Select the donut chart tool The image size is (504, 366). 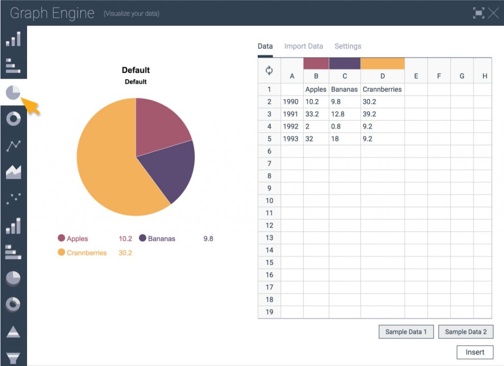coord(13,119)
